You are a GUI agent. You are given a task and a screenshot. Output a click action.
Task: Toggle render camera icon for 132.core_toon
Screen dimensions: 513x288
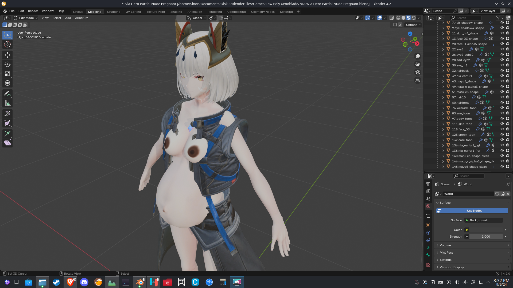(508, 140)
